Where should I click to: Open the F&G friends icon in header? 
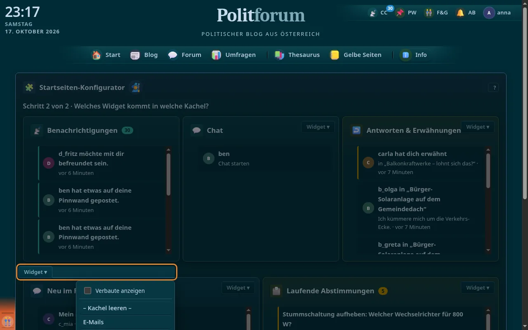(x=429, y=13)
